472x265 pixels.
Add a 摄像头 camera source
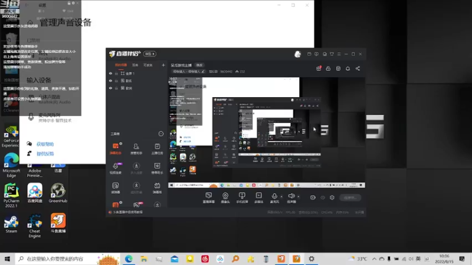pyautogui.click(x=225, y=198)
